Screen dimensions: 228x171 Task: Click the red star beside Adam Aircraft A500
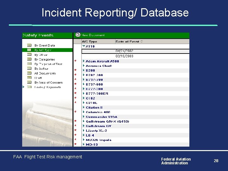tap(75, 61)
